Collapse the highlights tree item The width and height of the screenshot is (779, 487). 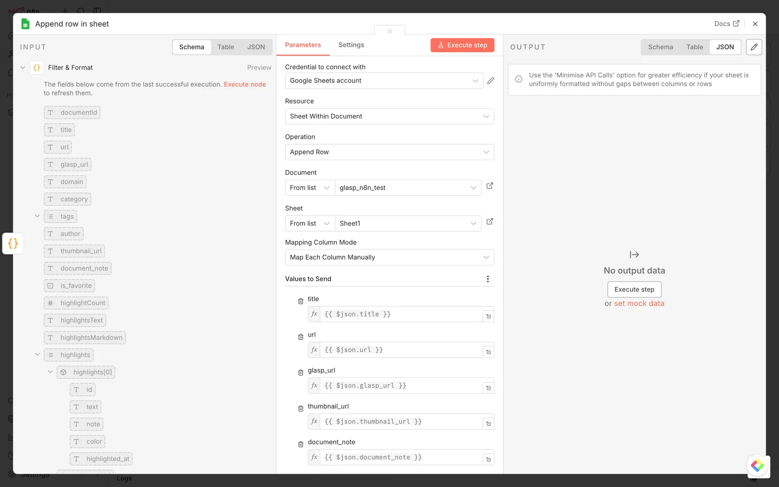[37, 355]
